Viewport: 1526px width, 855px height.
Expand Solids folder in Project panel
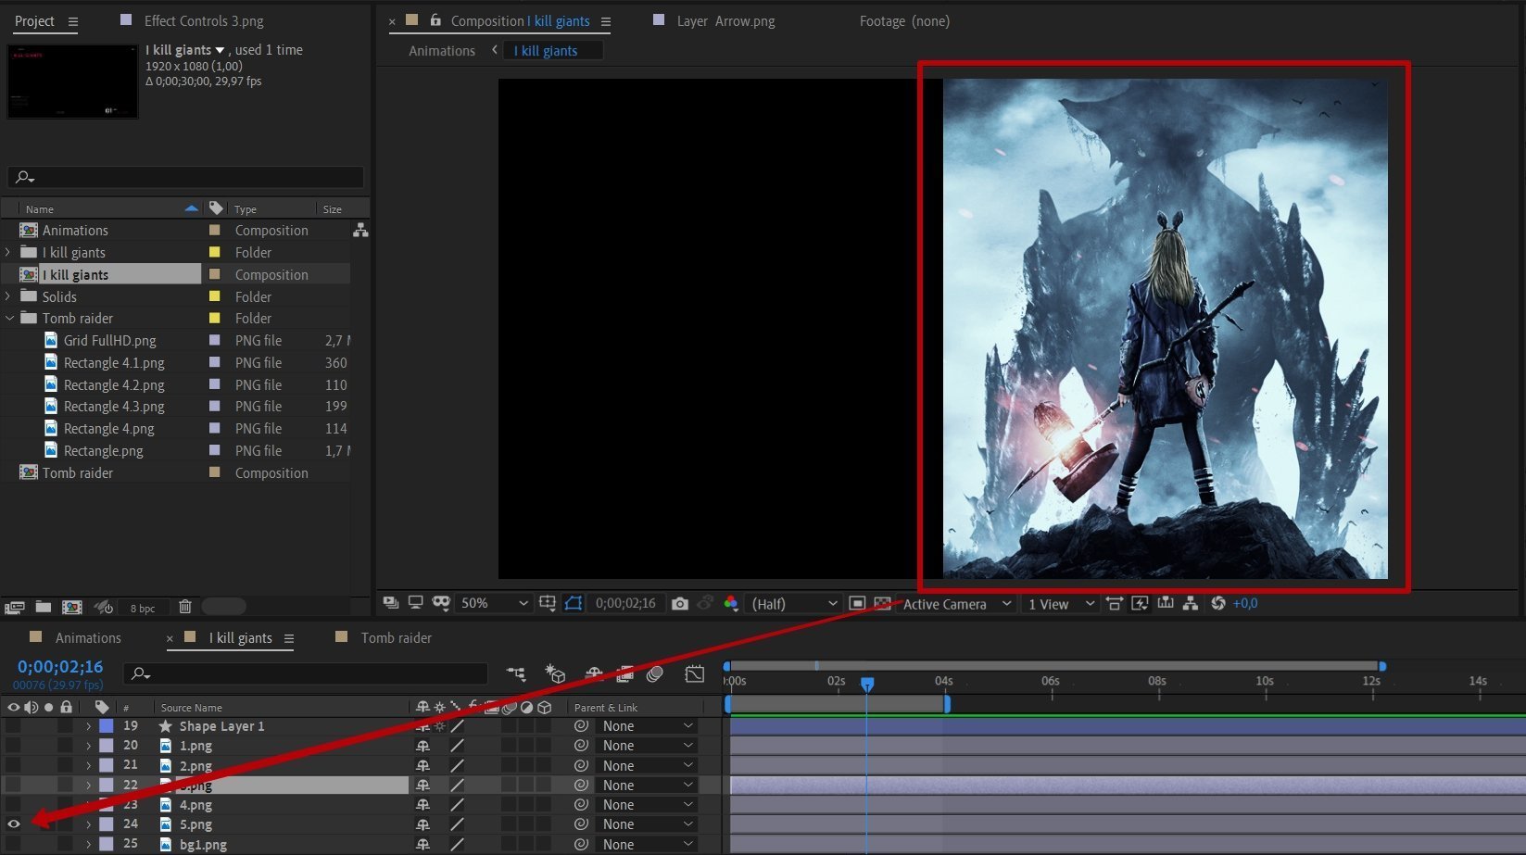[x=9, y=296]
